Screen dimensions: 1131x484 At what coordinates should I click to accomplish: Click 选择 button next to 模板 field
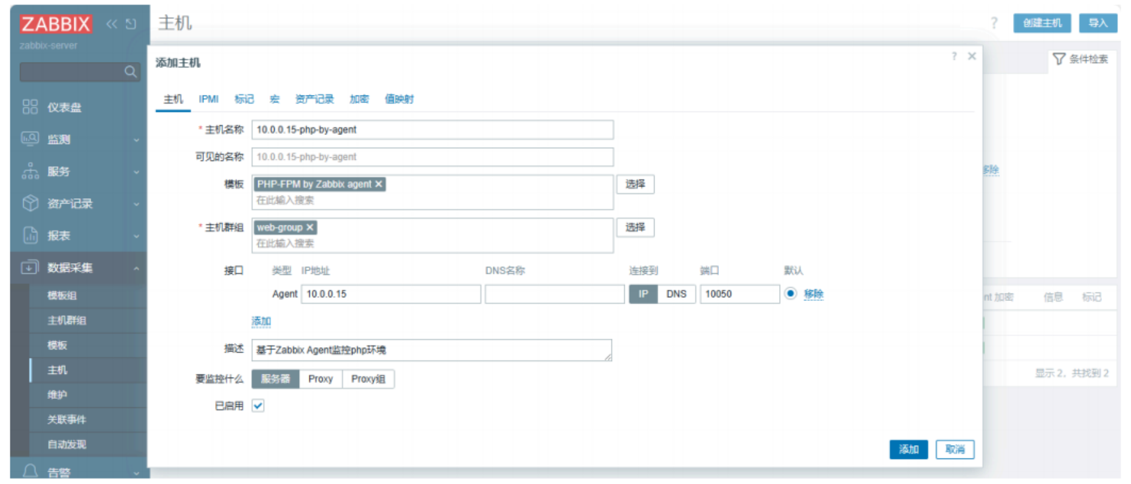[x=636, y=184]
